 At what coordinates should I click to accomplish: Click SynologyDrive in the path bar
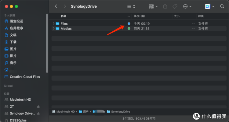[x=120, y=112]
